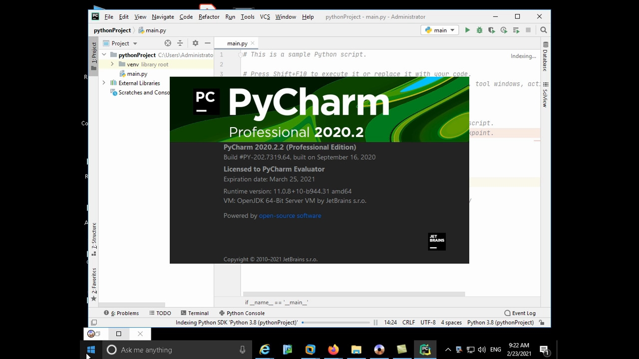
Task: Expand the venv library root folder
Action: (x=112, y=64)
